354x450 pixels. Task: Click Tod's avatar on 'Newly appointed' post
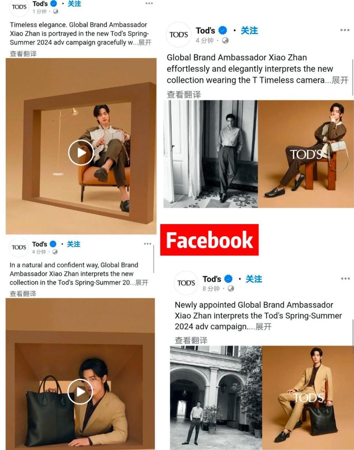coord(186,283)
